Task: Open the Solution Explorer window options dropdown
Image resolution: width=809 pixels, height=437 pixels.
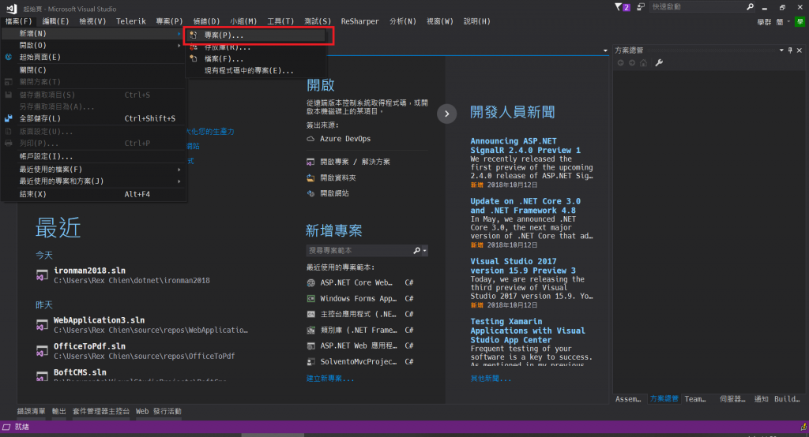Action: tap(781, 50)
